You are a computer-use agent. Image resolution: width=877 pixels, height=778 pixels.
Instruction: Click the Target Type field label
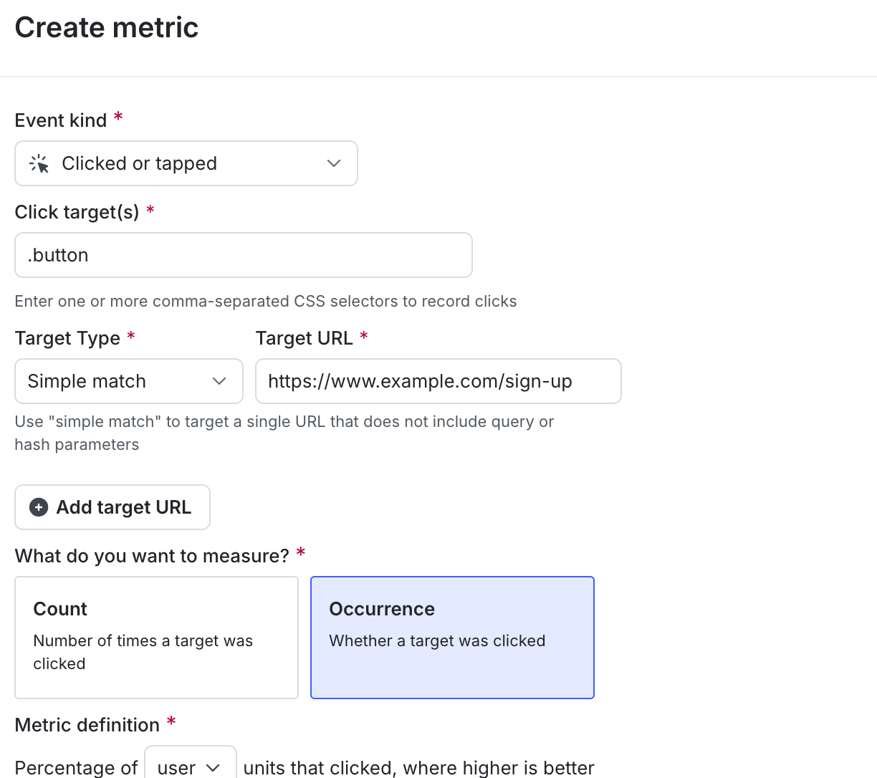coord(67,337)
